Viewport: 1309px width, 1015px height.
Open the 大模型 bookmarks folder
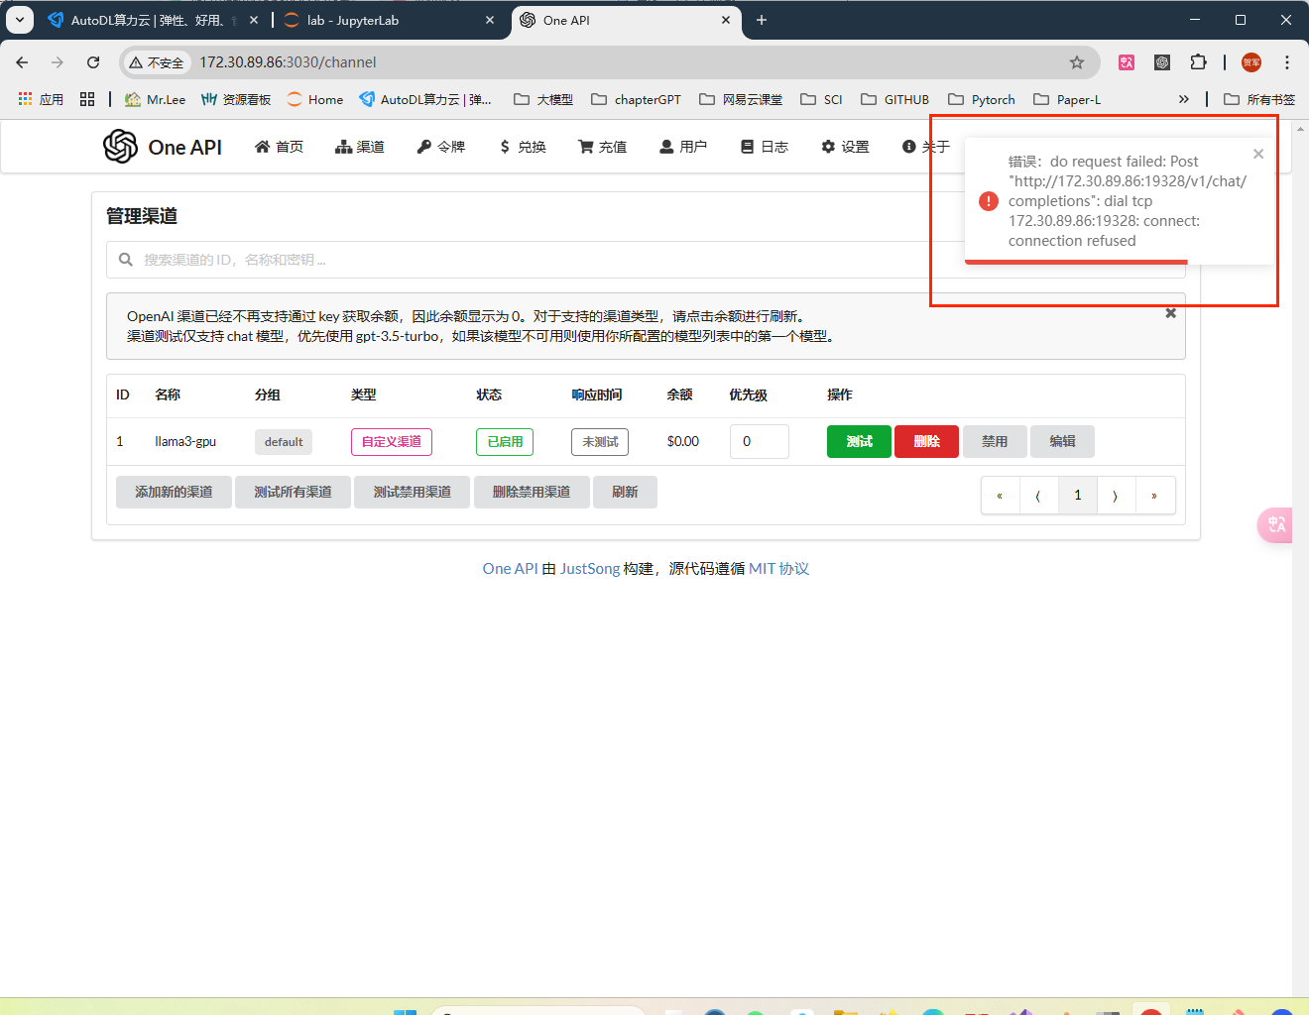[x=543, y=99]
